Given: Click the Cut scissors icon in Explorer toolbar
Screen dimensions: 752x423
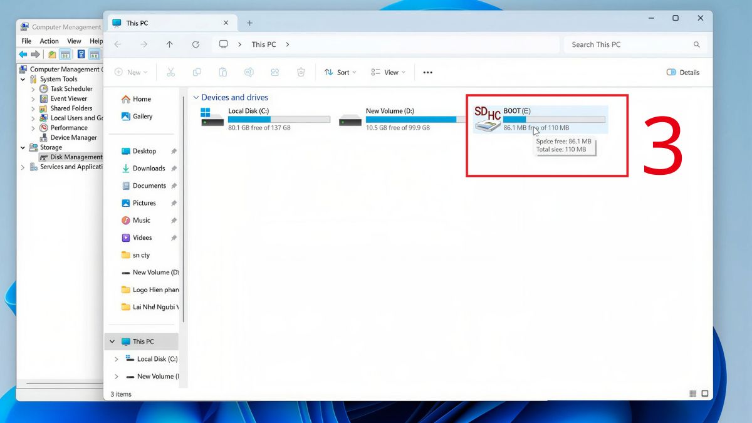Looking at the screenshot, I should pyautogui.click(x=170, y=72).
